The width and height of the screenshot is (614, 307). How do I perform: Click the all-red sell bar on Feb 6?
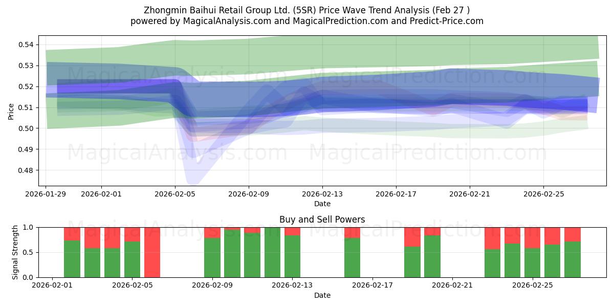(152, 252)
